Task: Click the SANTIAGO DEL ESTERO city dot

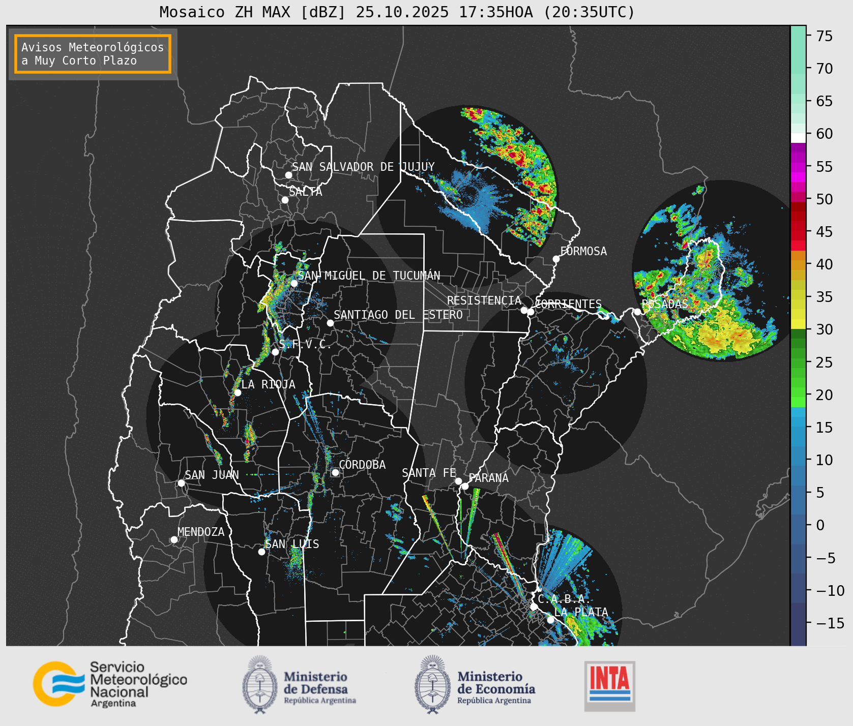Action: coord(330,323)
